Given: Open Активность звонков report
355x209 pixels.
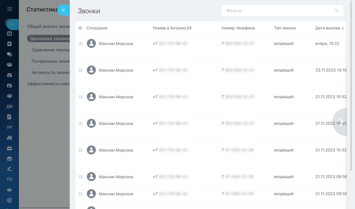Looking at the screenshot, I should 50,73.
